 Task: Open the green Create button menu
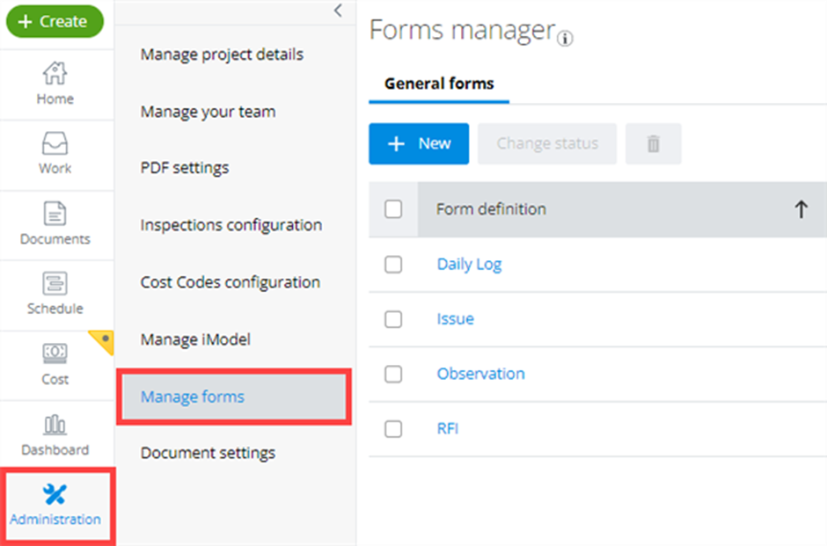click(55, 22)
